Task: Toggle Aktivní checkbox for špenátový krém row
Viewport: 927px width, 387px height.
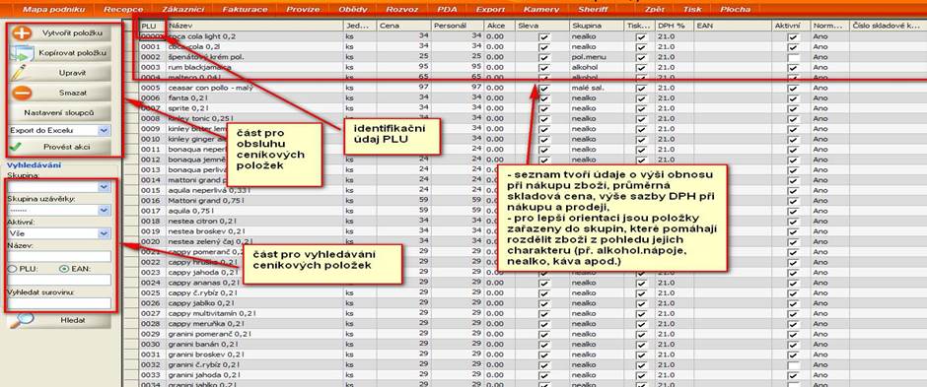Action: click(x=794, y=57)
